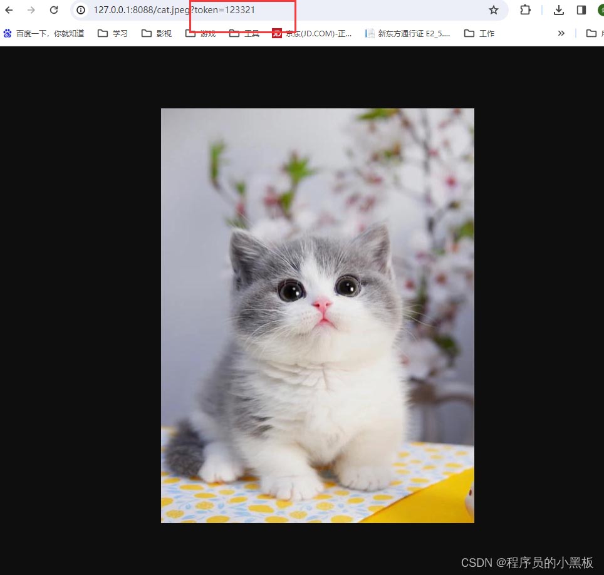Open the downloads icon
This screenshot has height=575, width=604.
pos(558,10)
